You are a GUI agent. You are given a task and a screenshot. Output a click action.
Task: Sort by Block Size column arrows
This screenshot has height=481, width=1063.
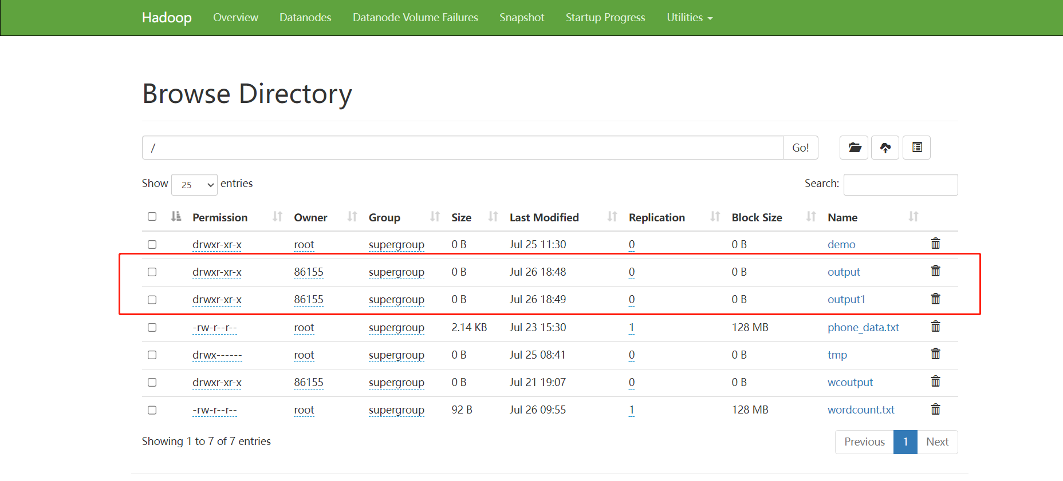(810, 217)
